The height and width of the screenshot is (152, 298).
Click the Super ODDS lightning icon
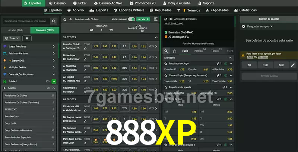pyautogui.click(x=5, y=61)
